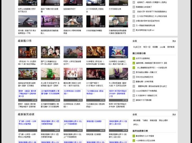The width and height of the screenshot is (192, 143).
Task: Play the 07:20 cartoon rock landscape video
Action: pyautogui.click(x=73, y=52)
